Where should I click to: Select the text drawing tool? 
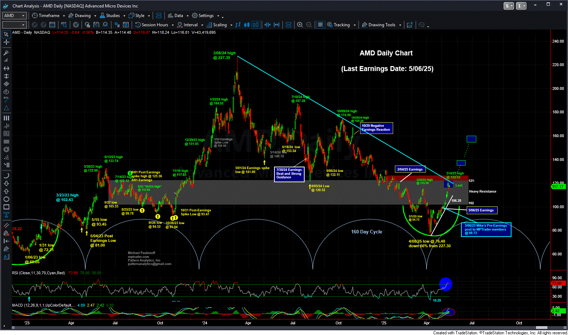(6, 215)
